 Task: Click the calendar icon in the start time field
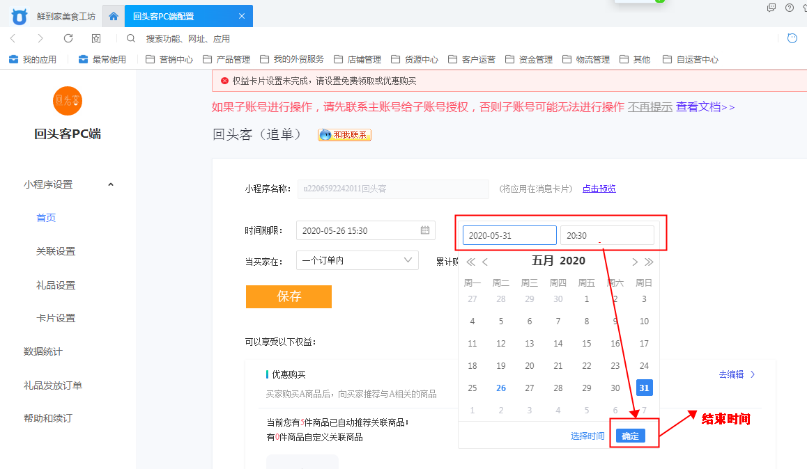point(424,230)
